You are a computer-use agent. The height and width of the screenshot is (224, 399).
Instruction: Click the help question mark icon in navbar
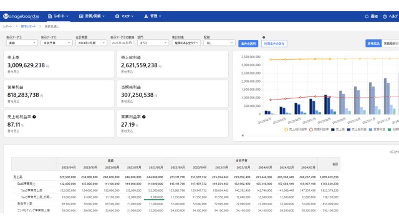385,16
